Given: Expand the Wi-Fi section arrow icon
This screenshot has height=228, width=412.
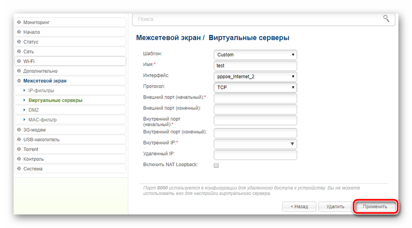Looking at the screenshot, I should [19, 61].
